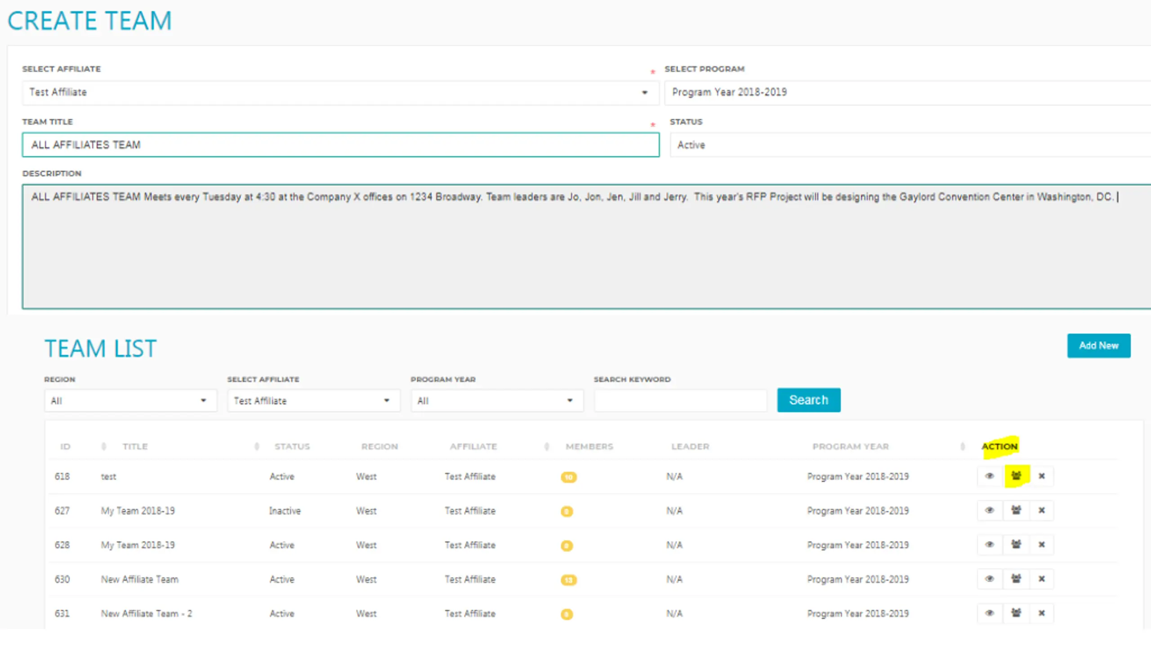Click 'Inactive' status in row 627
Screen dimensions: 1151x647
285,511
